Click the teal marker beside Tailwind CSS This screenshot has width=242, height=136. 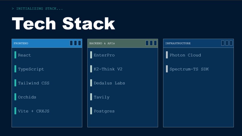pos(15,83)
